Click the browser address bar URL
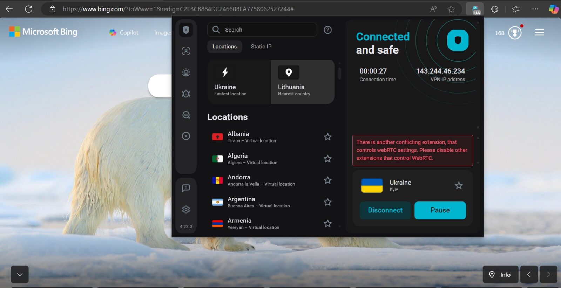 [178, 9]
